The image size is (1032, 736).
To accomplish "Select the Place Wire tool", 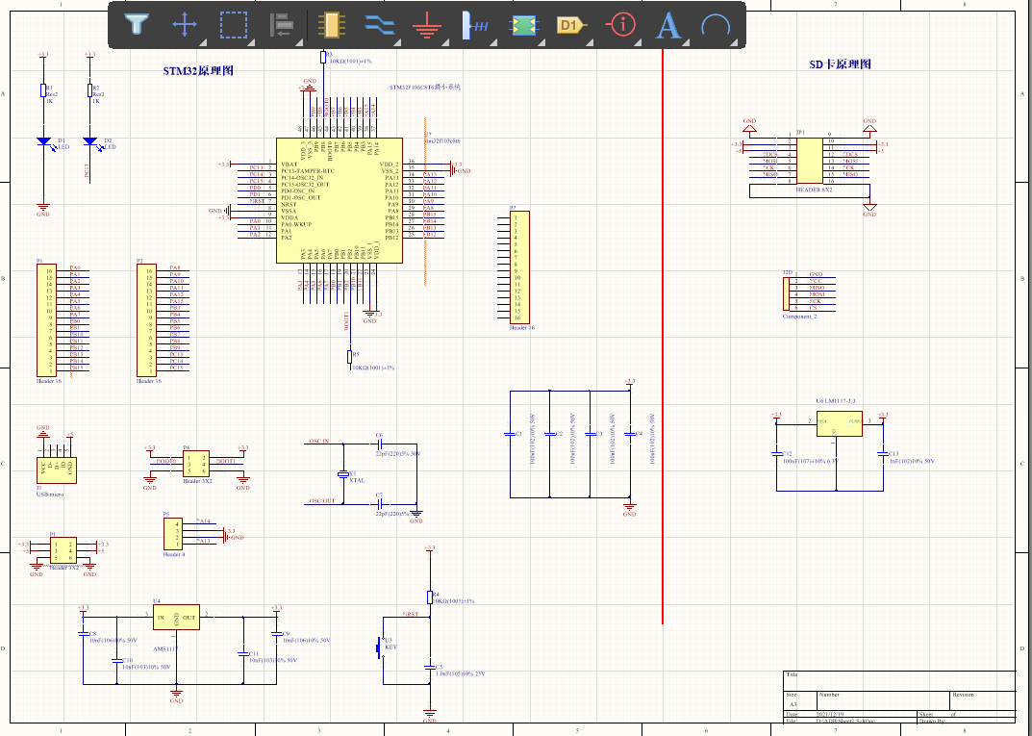I will (x=380, y=26).
